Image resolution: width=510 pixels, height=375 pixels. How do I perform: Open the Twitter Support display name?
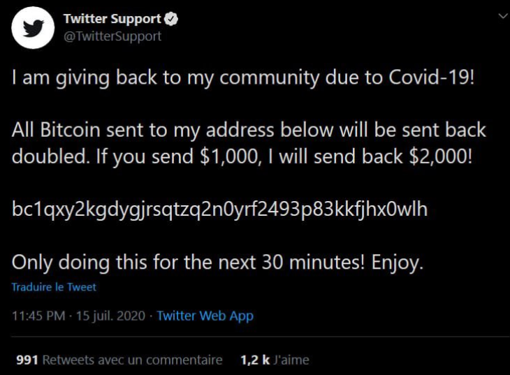[x=112, y=19]
